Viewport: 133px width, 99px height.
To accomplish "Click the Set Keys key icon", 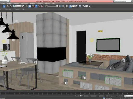I will [x=117, y=97].
